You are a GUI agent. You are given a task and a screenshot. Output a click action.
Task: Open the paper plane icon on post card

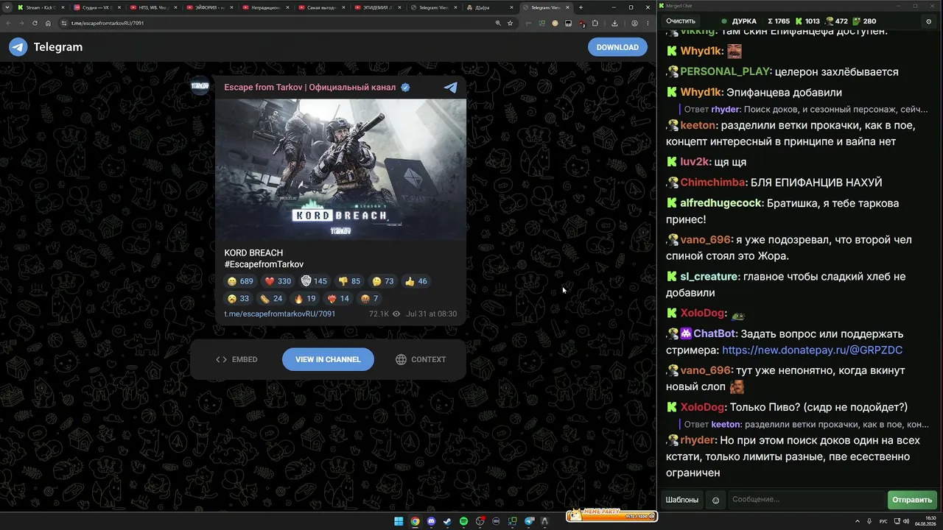tap(451, 88)
